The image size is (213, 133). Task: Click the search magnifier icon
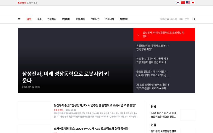pyautogui.click(x=194, y=19)
